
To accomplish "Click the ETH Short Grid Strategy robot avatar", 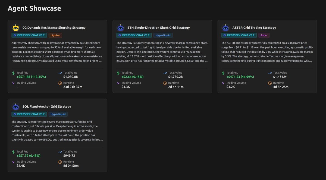I will point(121,28).
